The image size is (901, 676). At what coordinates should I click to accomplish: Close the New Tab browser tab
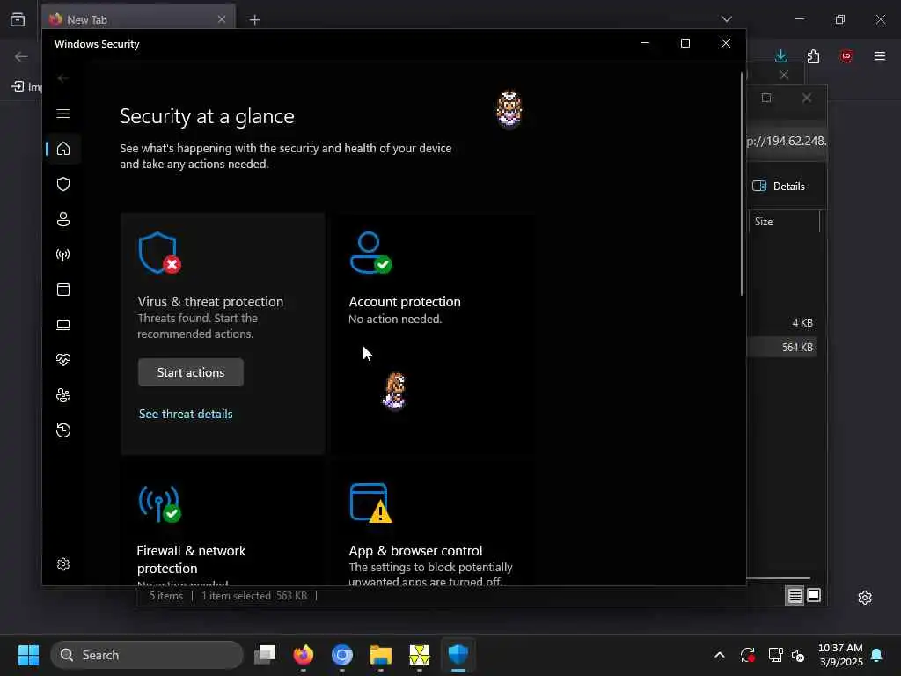(x=222, y=19)
